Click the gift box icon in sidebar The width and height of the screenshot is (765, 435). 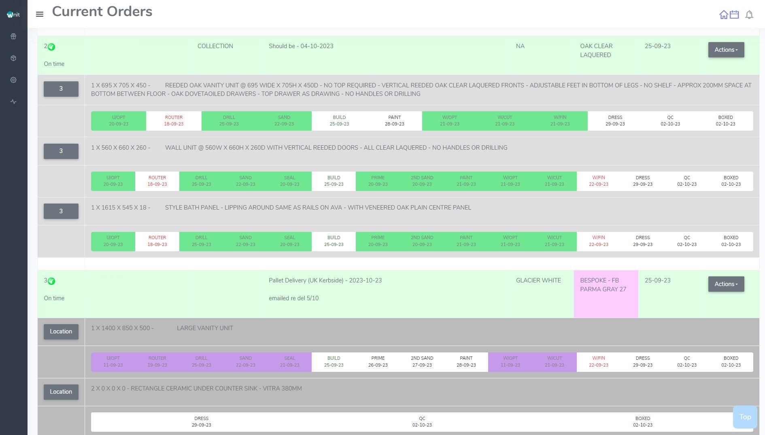click(x=13, y=36)
